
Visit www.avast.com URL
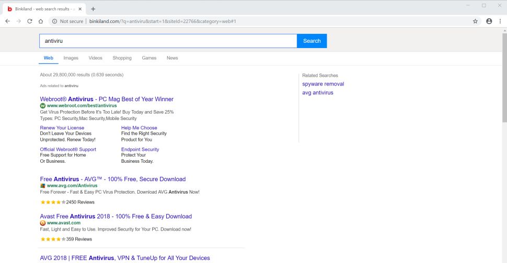click(x=64, y=223)
